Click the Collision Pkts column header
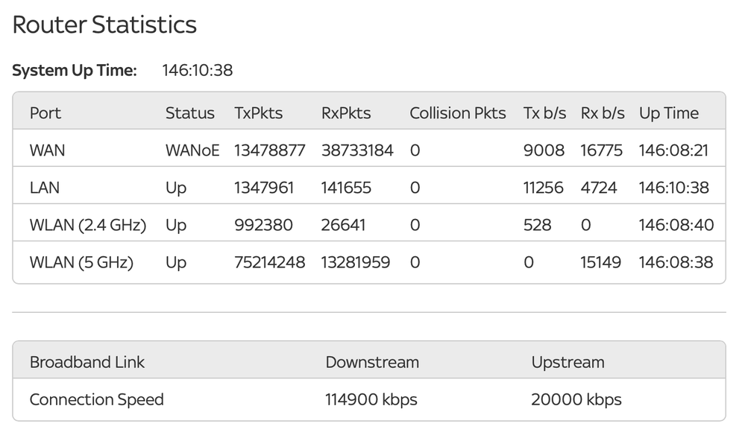 (457, 113)
